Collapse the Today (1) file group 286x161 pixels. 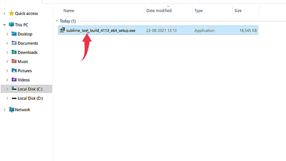[57, 21]
